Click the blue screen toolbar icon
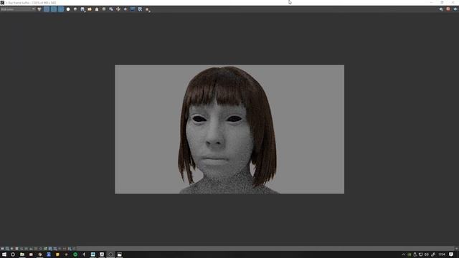 [133, 9]
